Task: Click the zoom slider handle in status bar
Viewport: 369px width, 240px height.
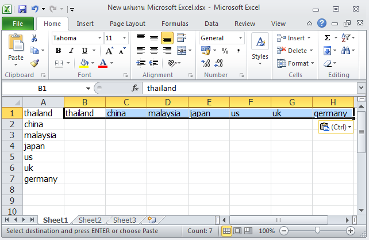Action: coord(316,230)
